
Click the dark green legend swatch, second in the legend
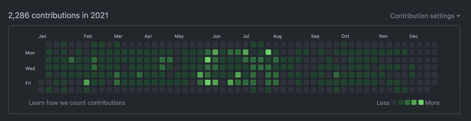(x=401, y=102)
